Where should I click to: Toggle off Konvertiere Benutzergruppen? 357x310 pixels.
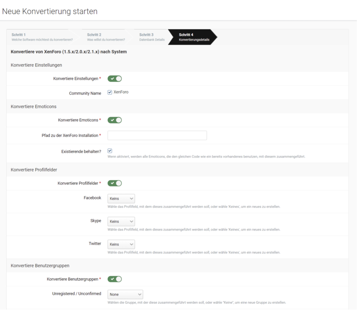[115, 279]
